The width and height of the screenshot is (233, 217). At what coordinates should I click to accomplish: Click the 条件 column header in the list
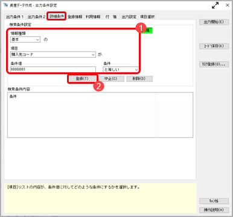[x=81, y=96]
